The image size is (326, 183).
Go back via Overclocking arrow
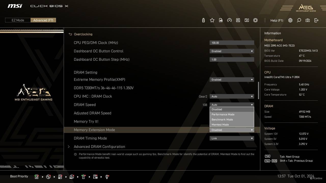70,34
